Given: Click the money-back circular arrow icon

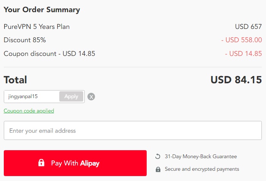Looking at the screenshot, I should tap(158, 156).
